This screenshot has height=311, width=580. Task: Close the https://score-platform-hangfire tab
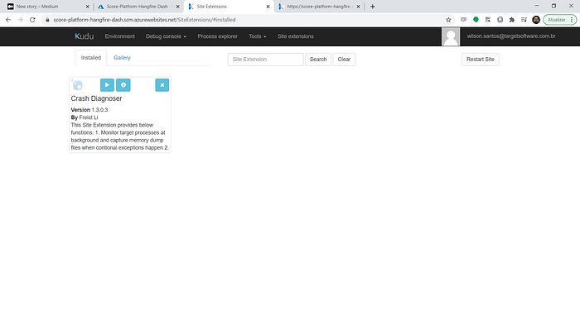(358, 7)
